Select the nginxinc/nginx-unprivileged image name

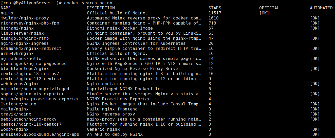[x=35, y=89]
